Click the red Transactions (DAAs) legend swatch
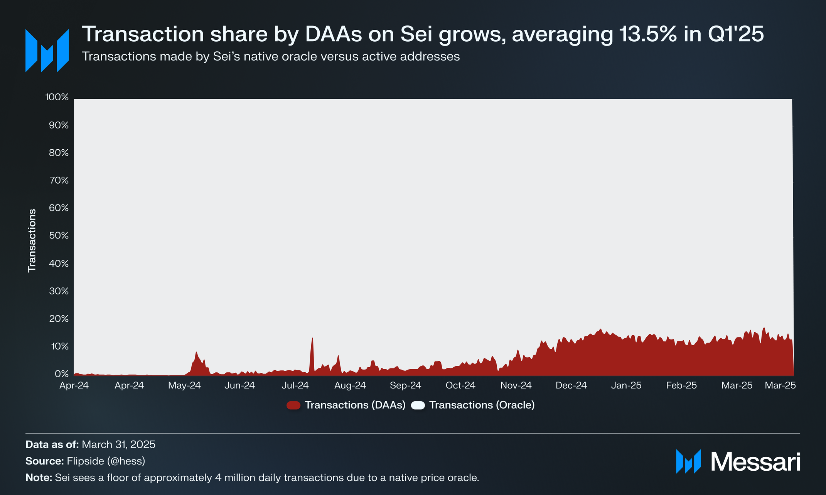Image resolution: width=826 pixels, height=495 pixels. (293, 405)
